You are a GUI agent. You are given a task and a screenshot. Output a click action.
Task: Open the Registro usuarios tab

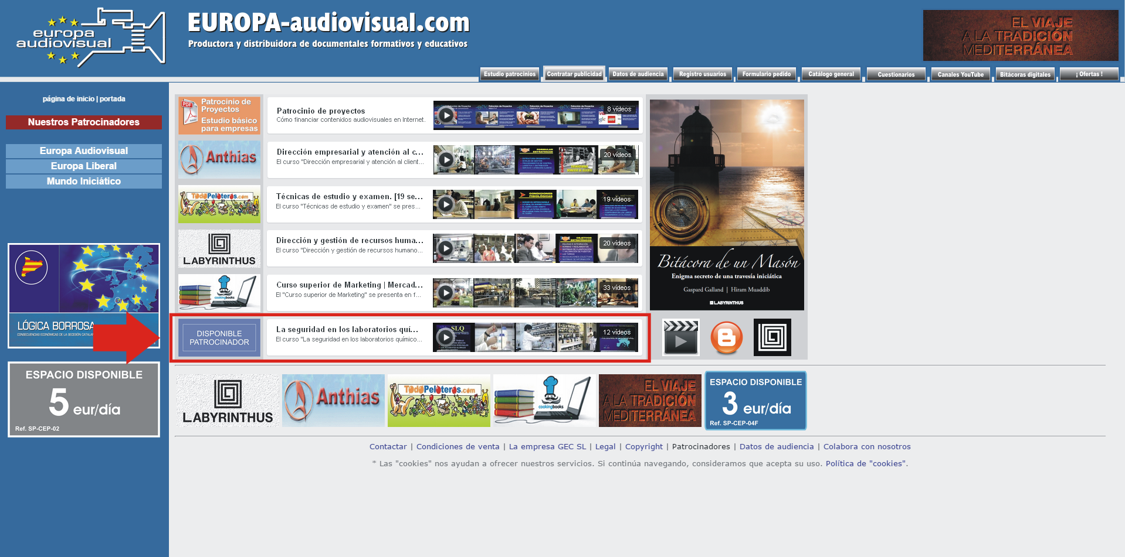[703, 74]
